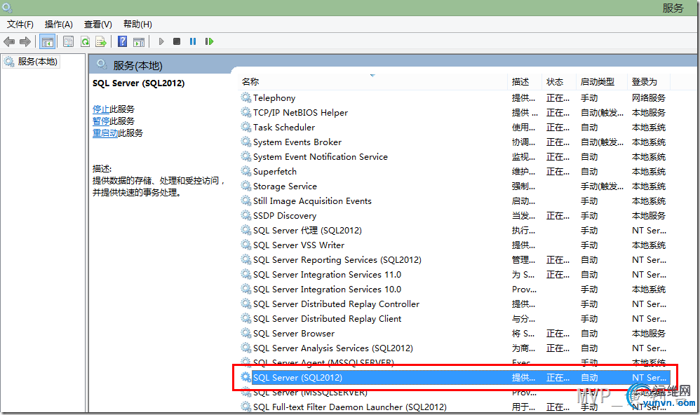
Task: Open the 查看(V) menu
Action: point(97,24)
